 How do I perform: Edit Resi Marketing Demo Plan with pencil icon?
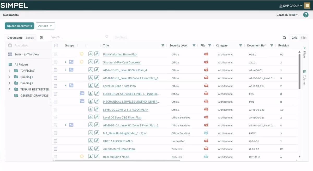point(97,54)
